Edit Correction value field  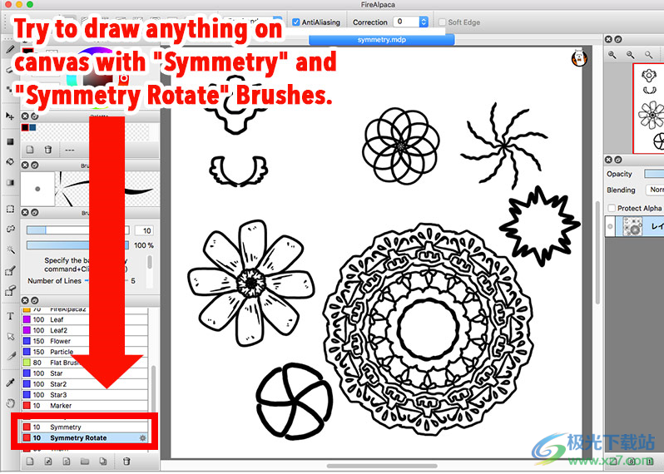pyautogui.click(x=406, y=22)
